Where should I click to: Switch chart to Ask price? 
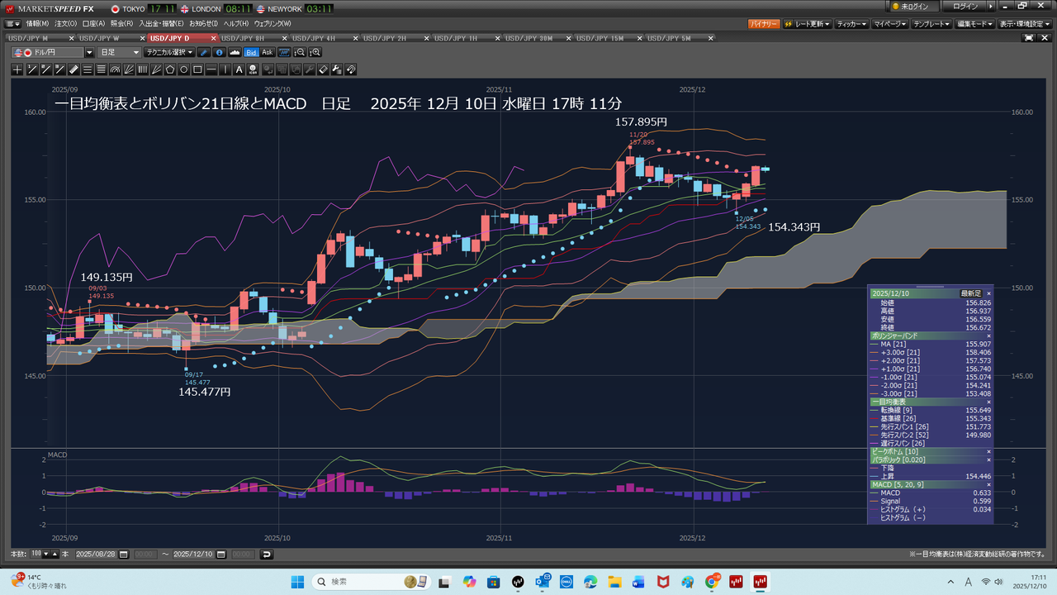point(267,52)
